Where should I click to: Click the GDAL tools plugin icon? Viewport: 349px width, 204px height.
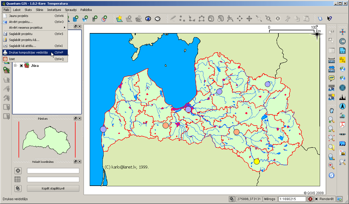[342, 115]
